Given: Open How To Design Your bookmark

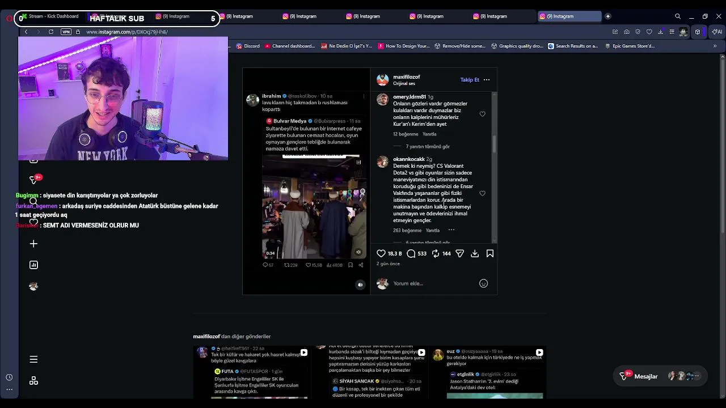Looking at the screenshot, I should click(x=404, y=46).
